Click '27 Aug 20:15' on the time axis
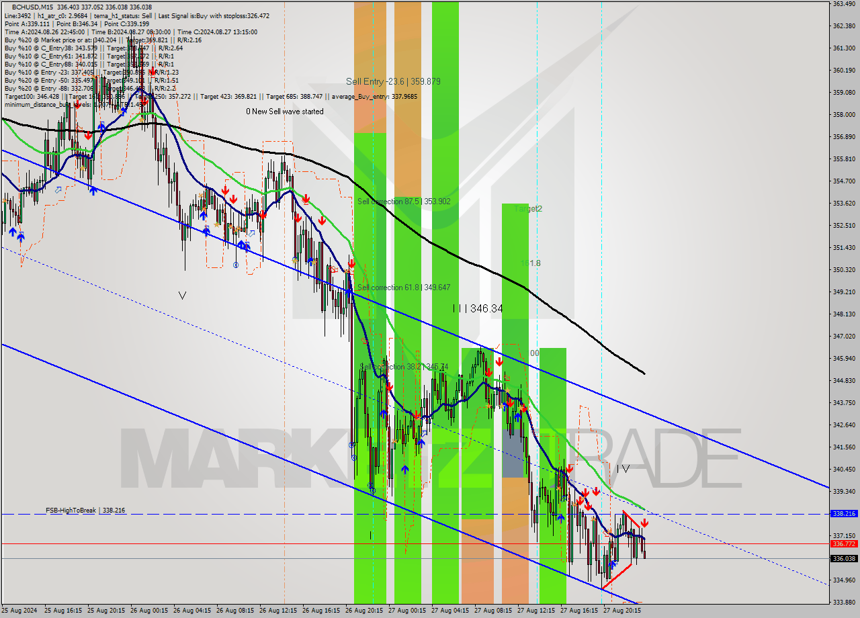The image size is (860, 618). (623, 611)
